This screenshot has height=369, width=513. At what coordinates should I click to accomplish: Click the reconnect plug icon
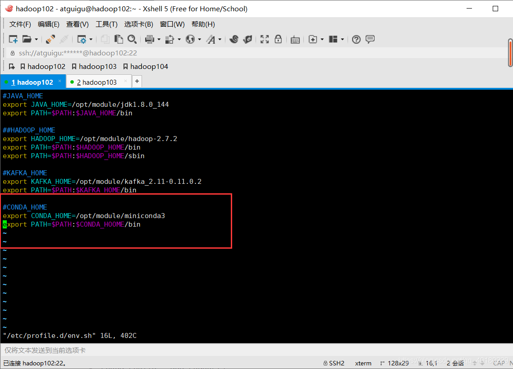(50, 39)
